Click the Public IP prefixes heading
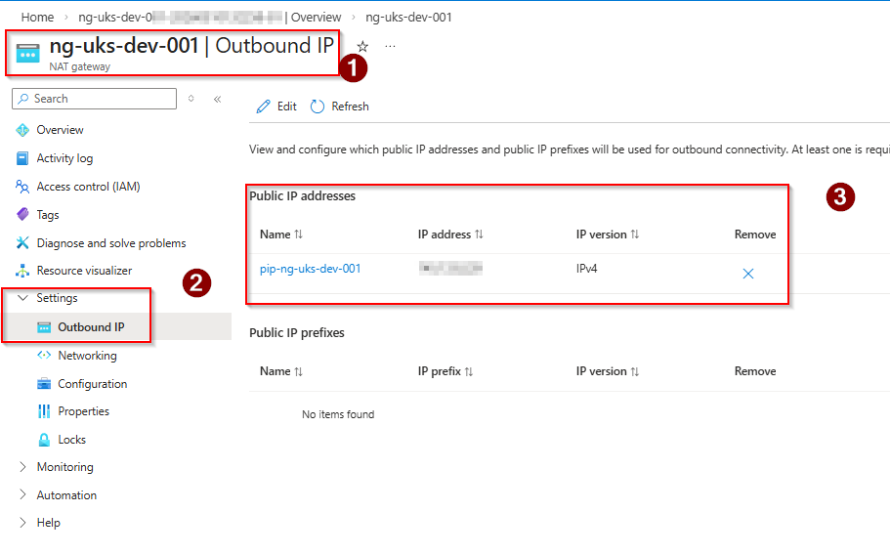Image resolution: width=890 pixels, height=555 pixels. pos(297,333)
